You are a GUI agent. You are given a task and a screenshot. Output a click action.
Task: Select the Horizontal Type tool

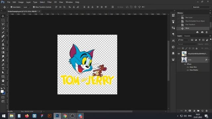pos(3,68)
